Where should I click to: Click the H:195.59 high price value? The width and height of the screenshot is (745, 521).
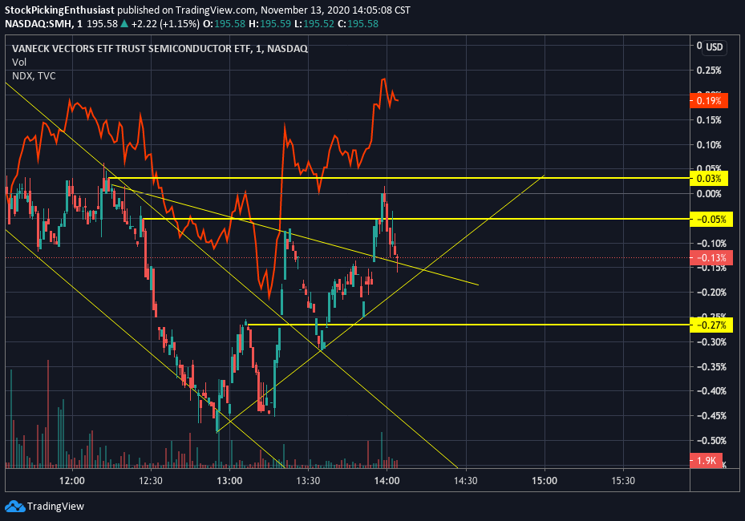(x=270, y=24)
